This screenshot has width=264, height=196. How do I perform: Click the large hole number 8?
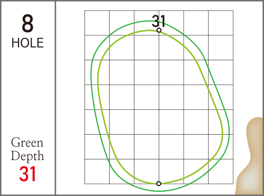[x=27, y=23]
